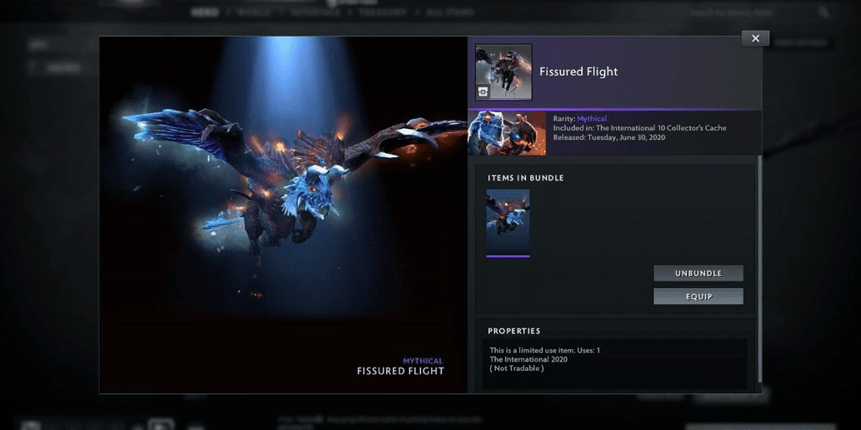
Task: Close the item details dialog
Action: 755,38
